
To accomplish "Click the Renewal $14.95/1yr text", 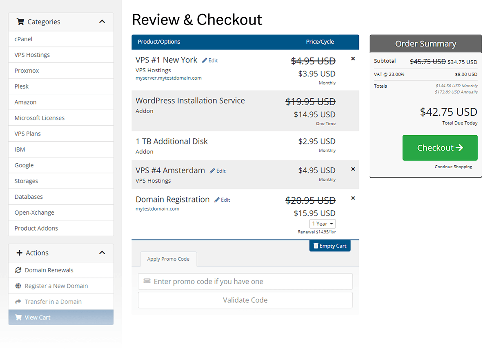I will tap(316, 232).
